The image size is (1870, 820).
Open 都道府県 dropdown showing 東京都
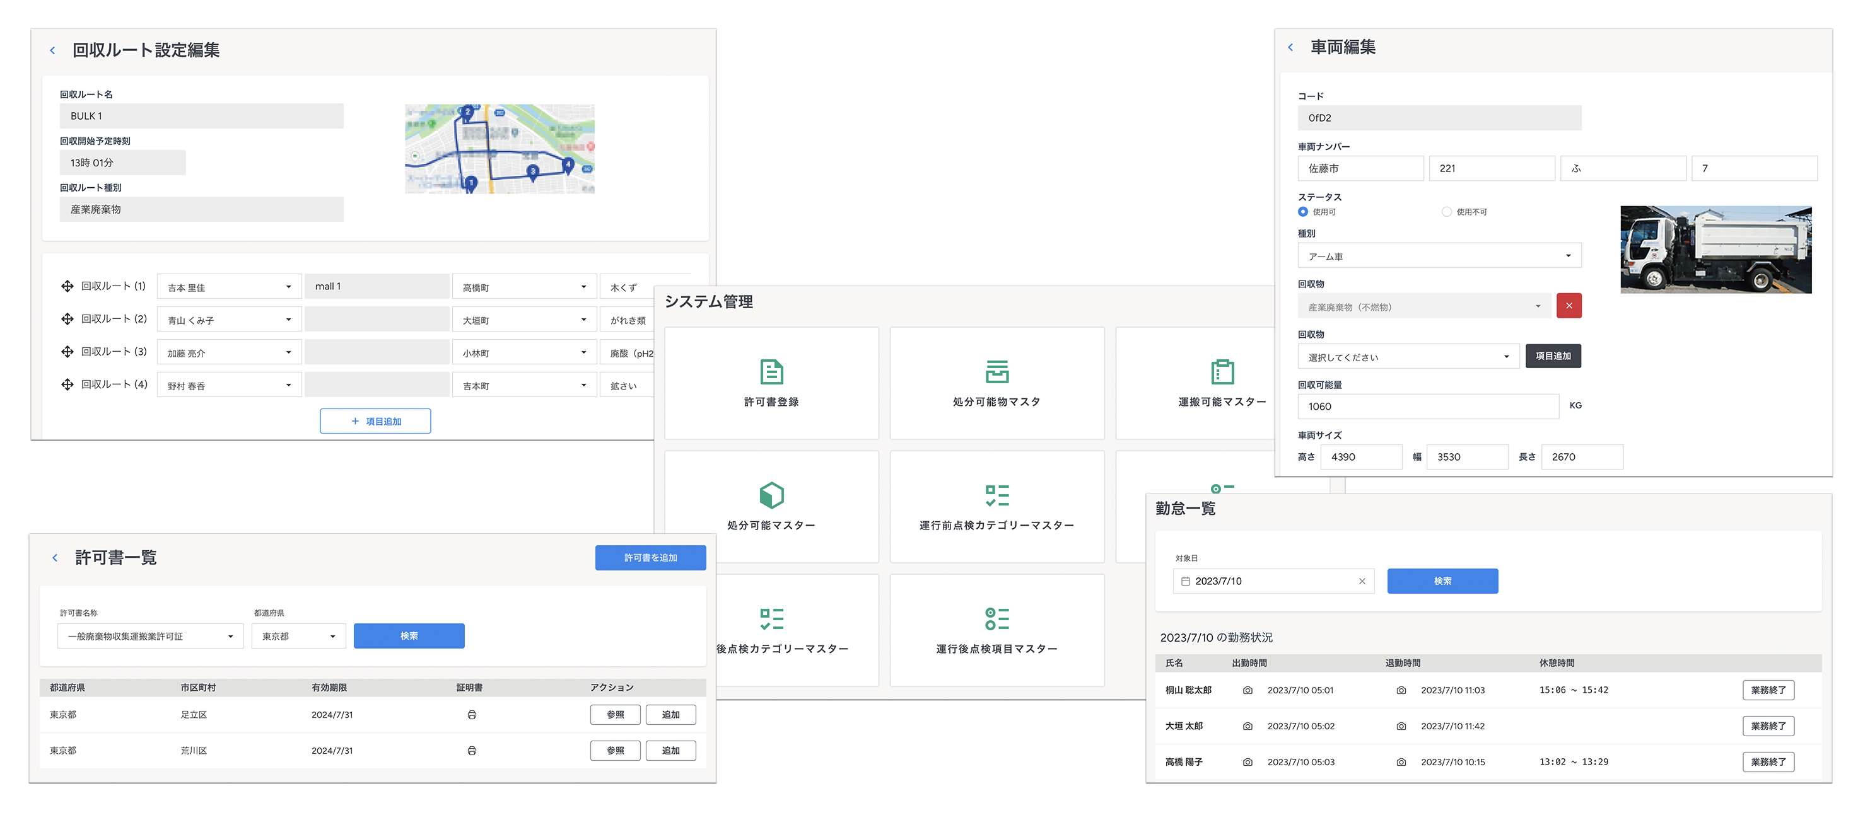coord(298,637)
